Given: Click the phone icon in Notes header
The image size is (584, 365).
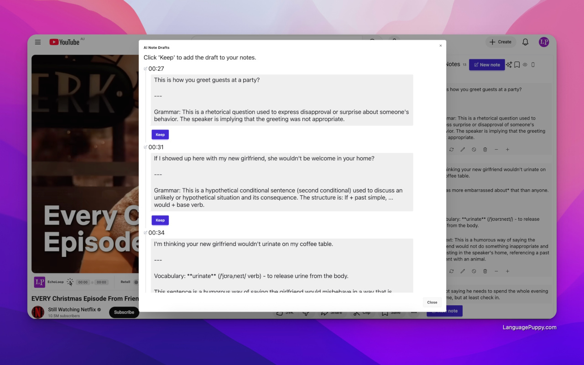Looking at the screenshot, I should click(x=533, y=65).
